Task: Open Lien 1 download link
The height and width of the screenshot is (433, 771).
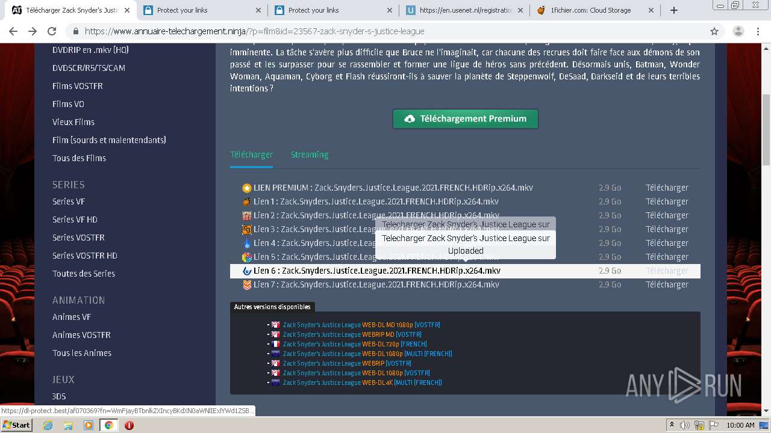Action: 376,201
